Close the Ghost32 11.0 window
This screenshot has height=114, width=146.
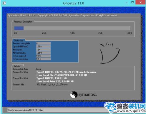click(x=140, y=2)
